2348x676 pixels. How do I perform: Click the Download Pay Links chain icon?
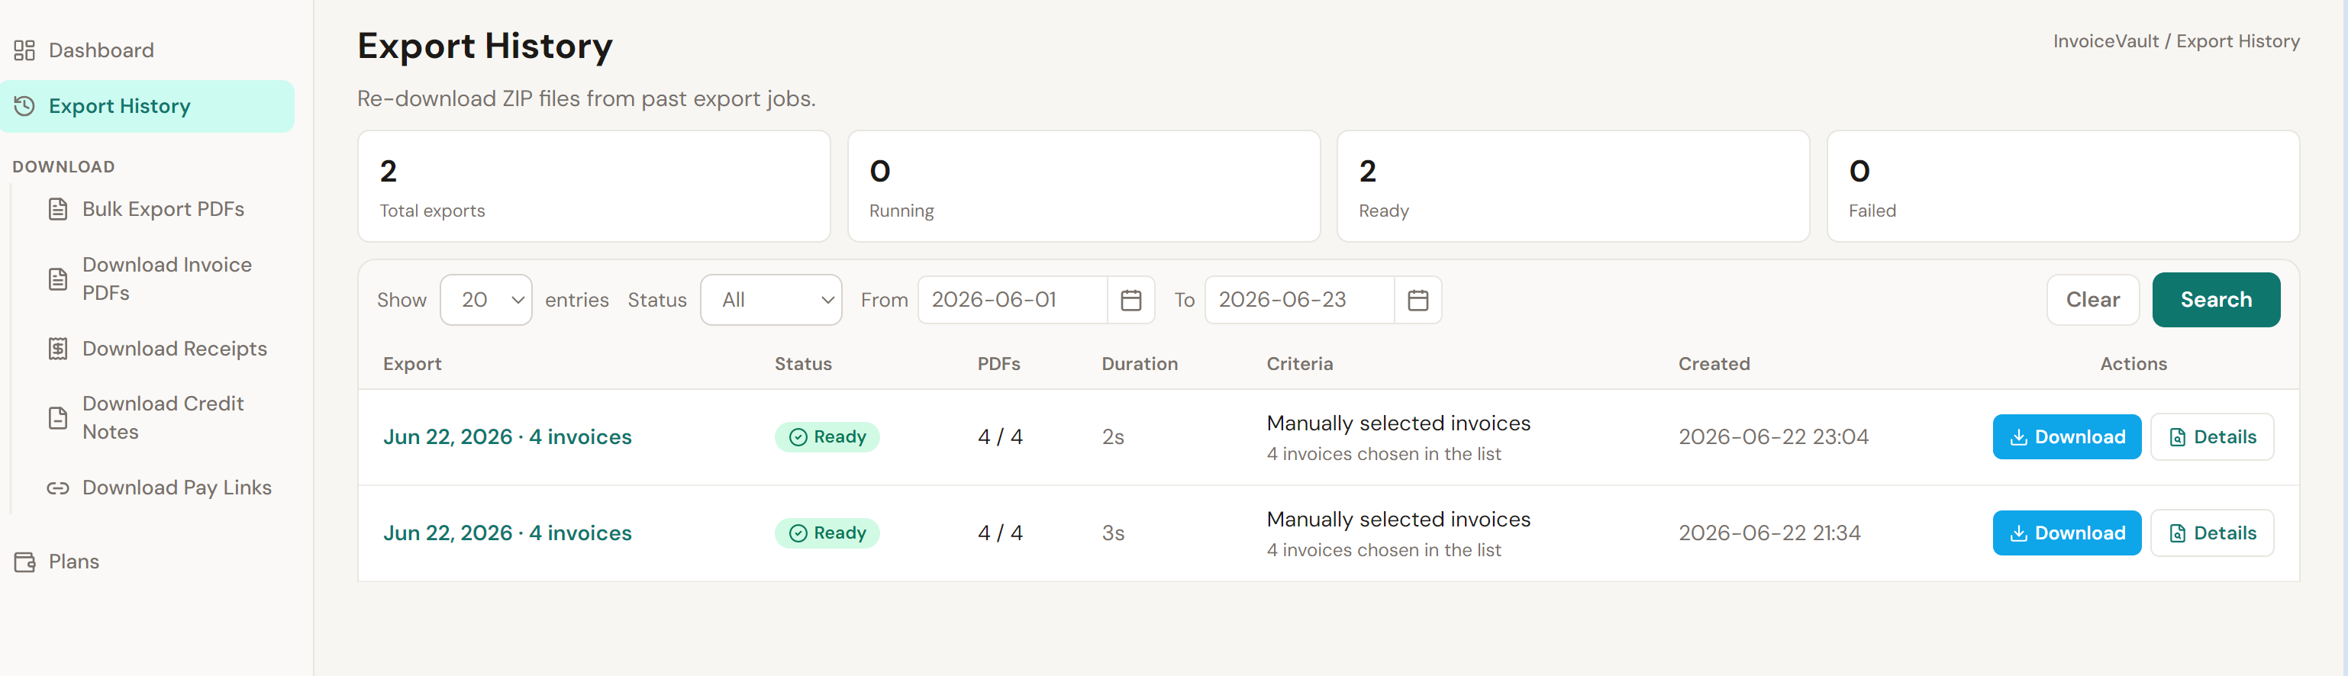(x=57, y=488)
